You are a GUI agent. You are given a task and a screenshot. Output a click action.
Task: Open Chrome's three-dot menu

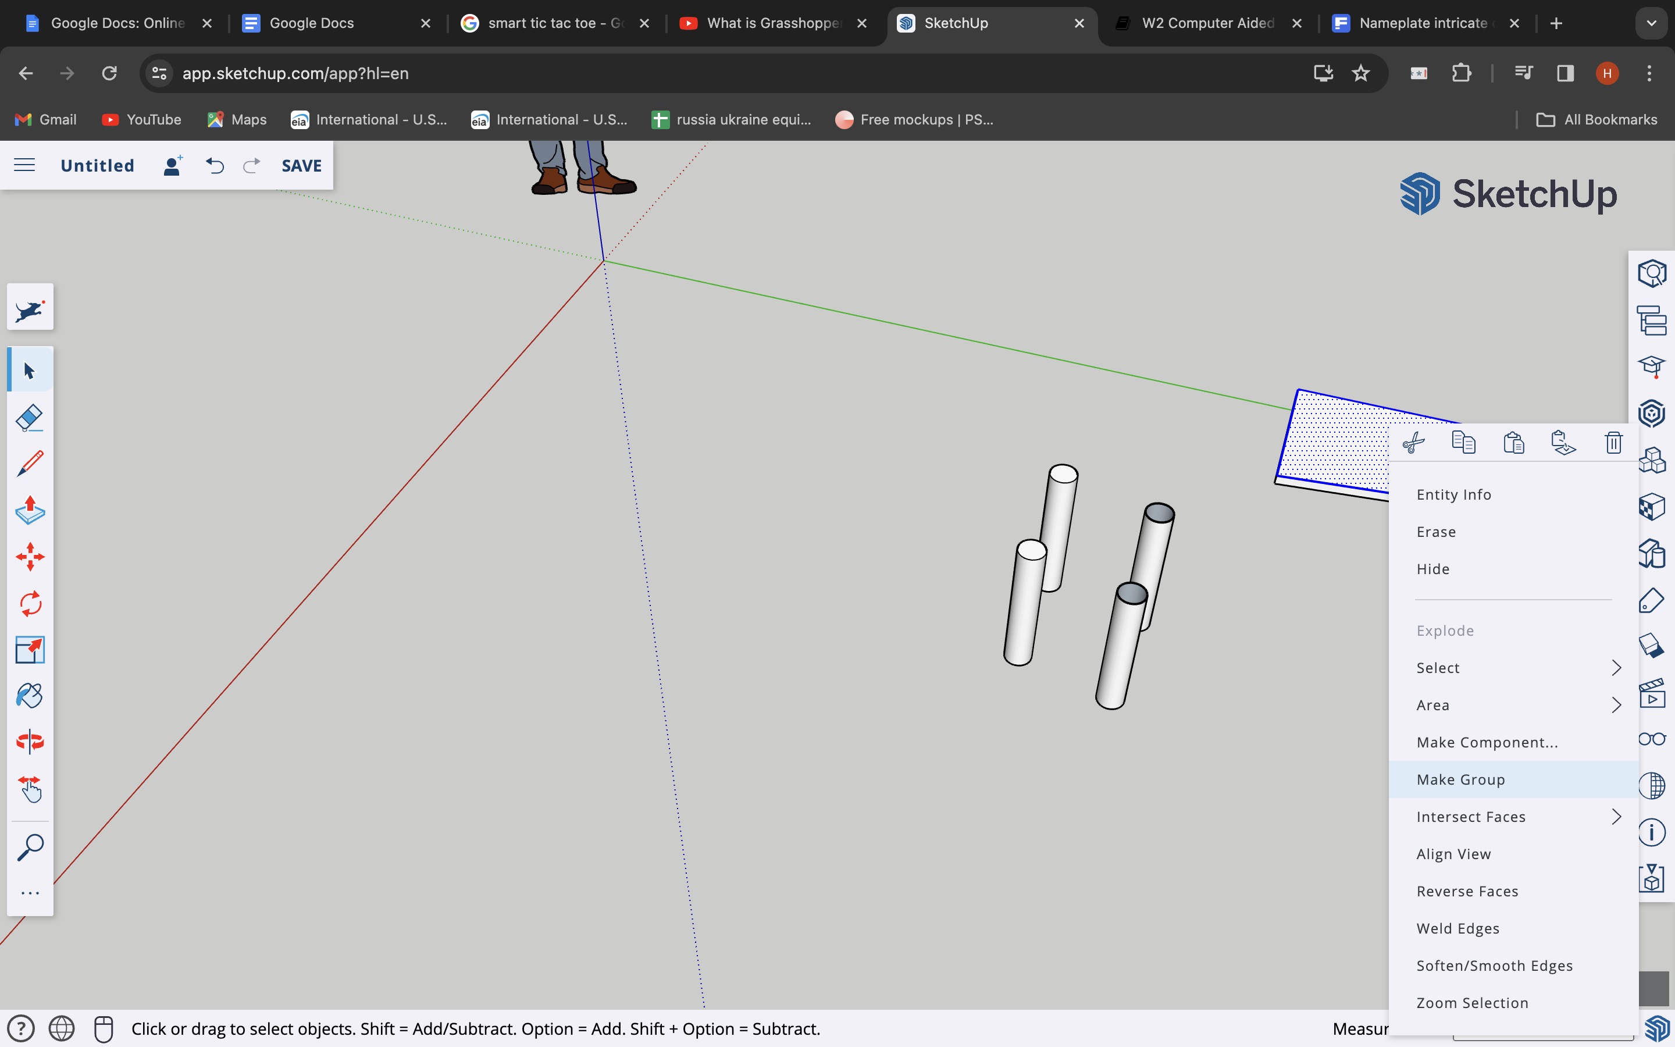point(1649,73)
